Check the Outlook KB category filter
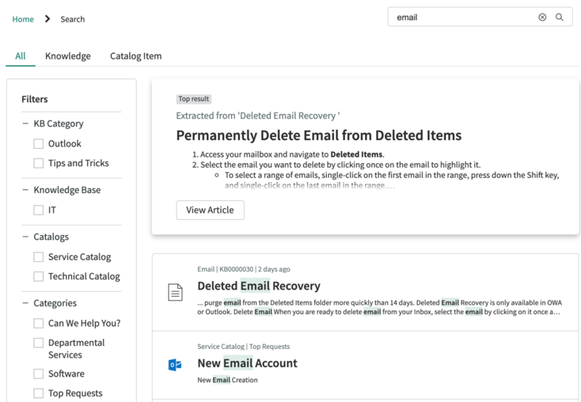The image size is (581, 402). (38, 144)
